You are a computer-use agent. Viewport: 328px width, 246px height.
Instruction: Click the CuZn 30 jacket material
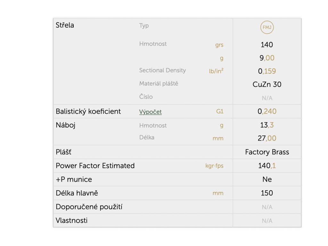267,85
